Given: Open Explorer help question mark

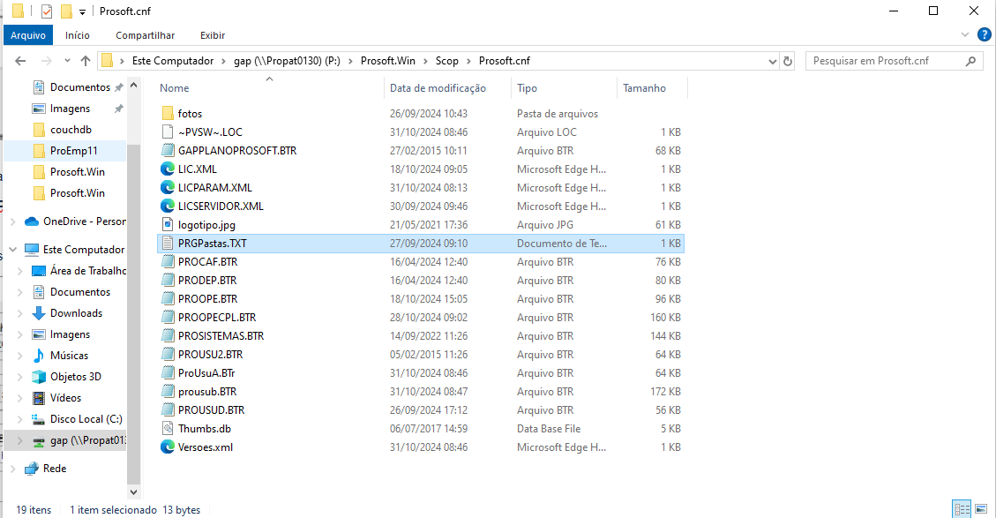Looking at the screenshot, I should tap(984, 35).
